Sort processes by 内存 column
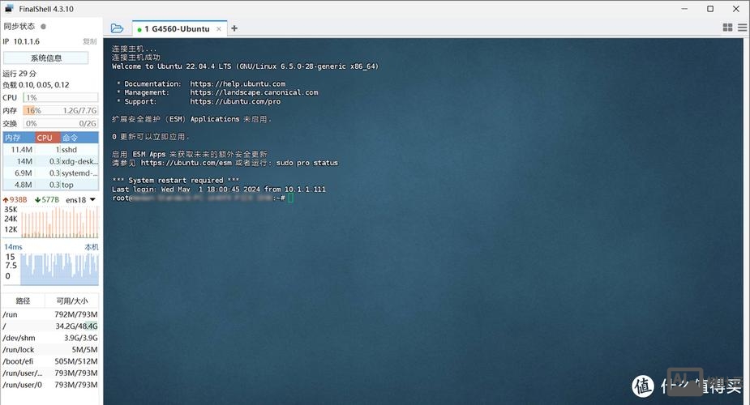Image resolution: width=750 pixels, height=405 pixels. pos(19,138)
